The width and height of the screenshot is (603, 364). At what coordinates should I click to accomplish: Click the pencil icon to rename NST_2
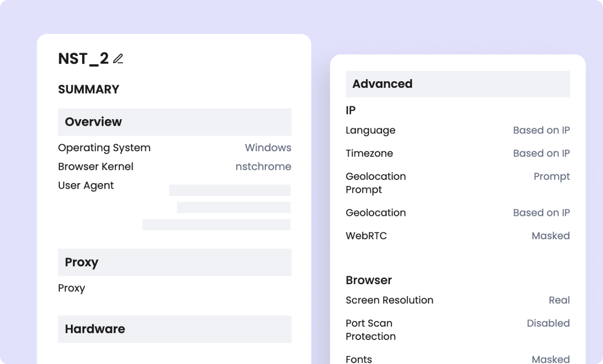pyautogui.click(x=119, y=58)
